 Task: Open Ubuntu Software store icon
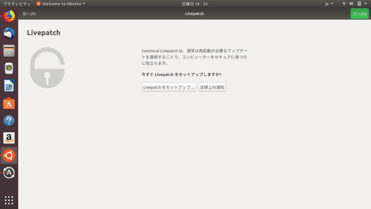9,103
